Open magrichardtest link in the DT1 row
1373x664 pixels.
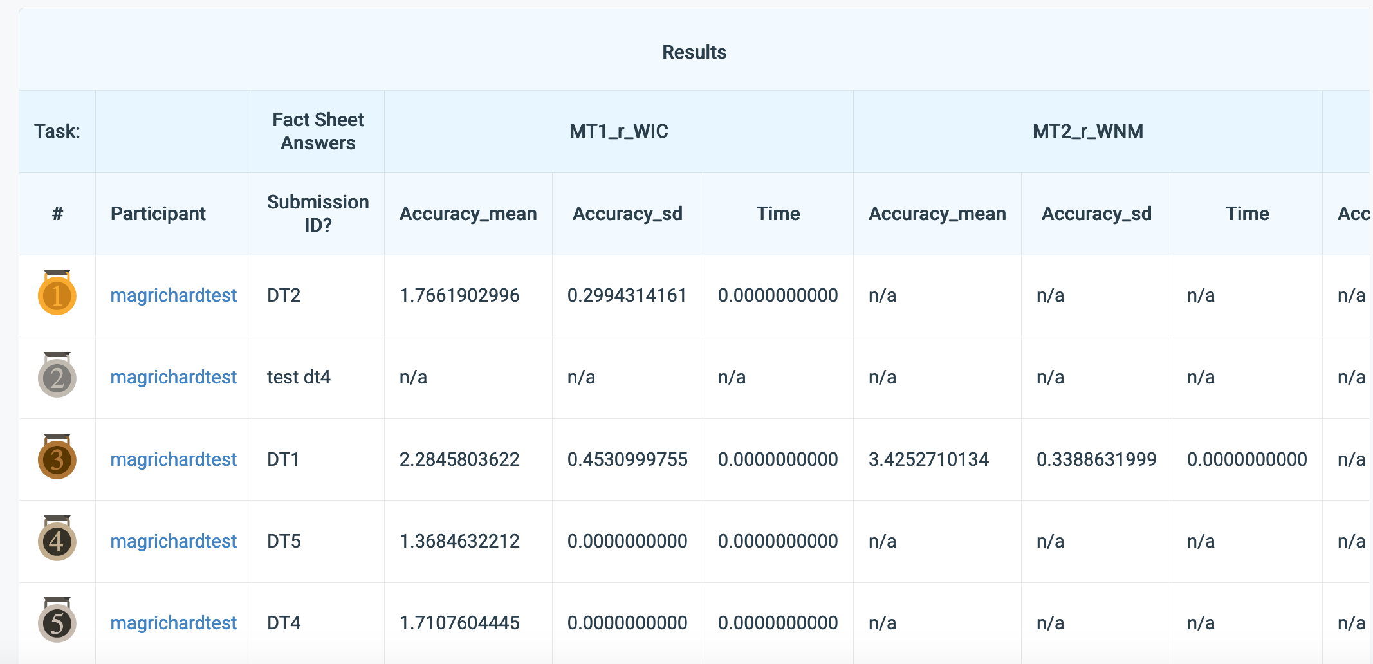[x=173, y=459]
